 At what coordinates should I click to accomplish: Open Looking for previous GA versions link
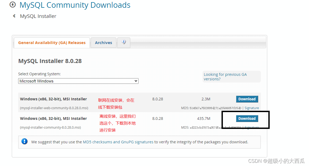(225, 77)
